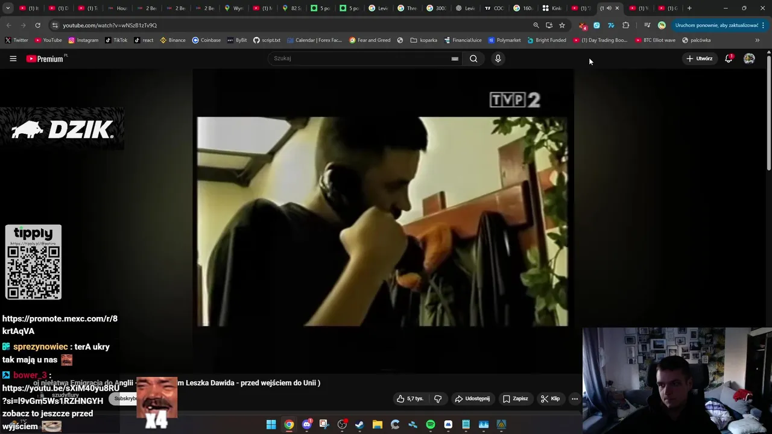This screenshot has width=772, height=434.
Task: Open Steam from the taskbar
Action: [x=359, y=424]
